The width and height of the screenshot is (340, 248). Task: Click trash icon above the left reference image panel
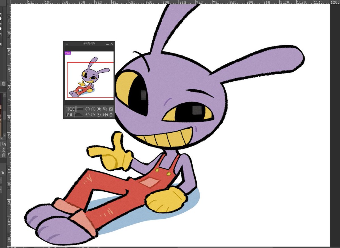click(4, 84)
